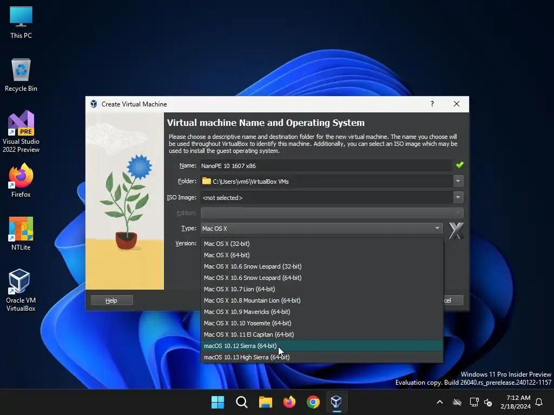Choose Mac OS X 10.11 El Capitan

click(321, 334)
